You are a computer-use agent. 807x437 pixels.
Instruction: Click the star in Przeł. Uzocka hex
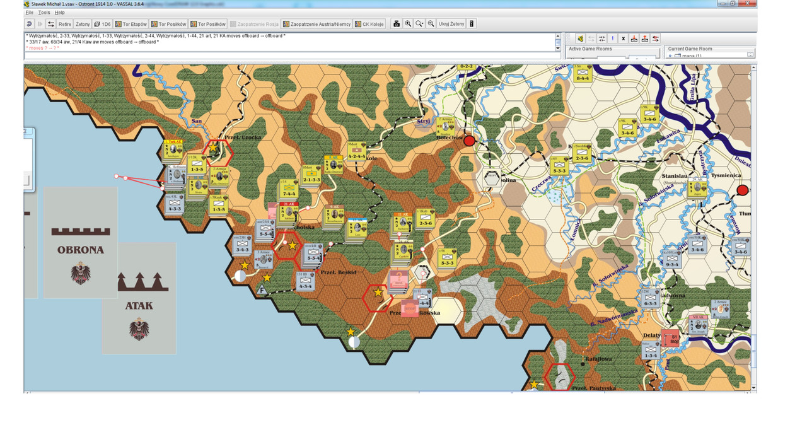click(x=214, y=146)
